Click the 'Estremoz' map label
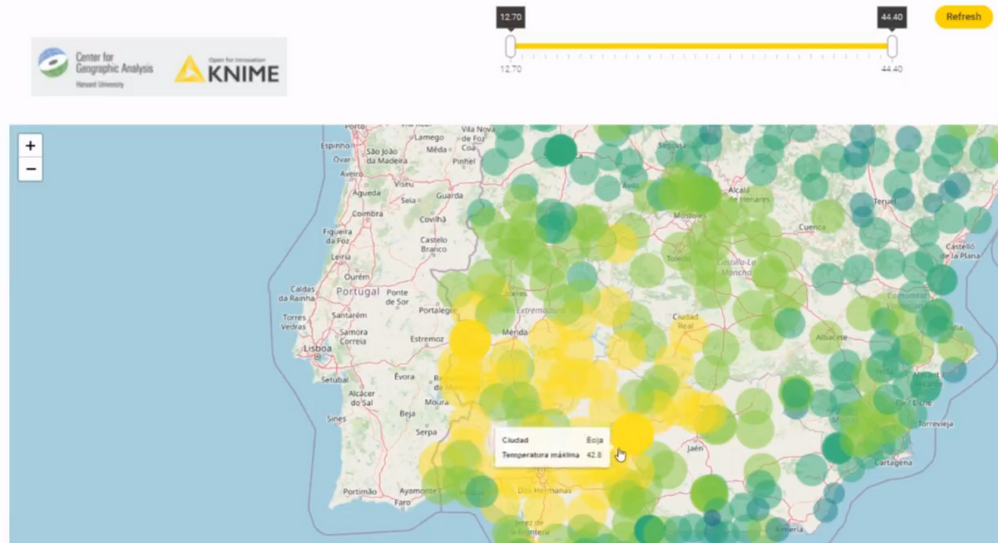This screenshot has width=998, height=543. (x=427, y=339)
